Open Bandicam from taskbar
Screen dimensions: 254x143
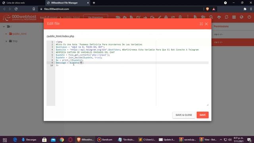point(105,140)
